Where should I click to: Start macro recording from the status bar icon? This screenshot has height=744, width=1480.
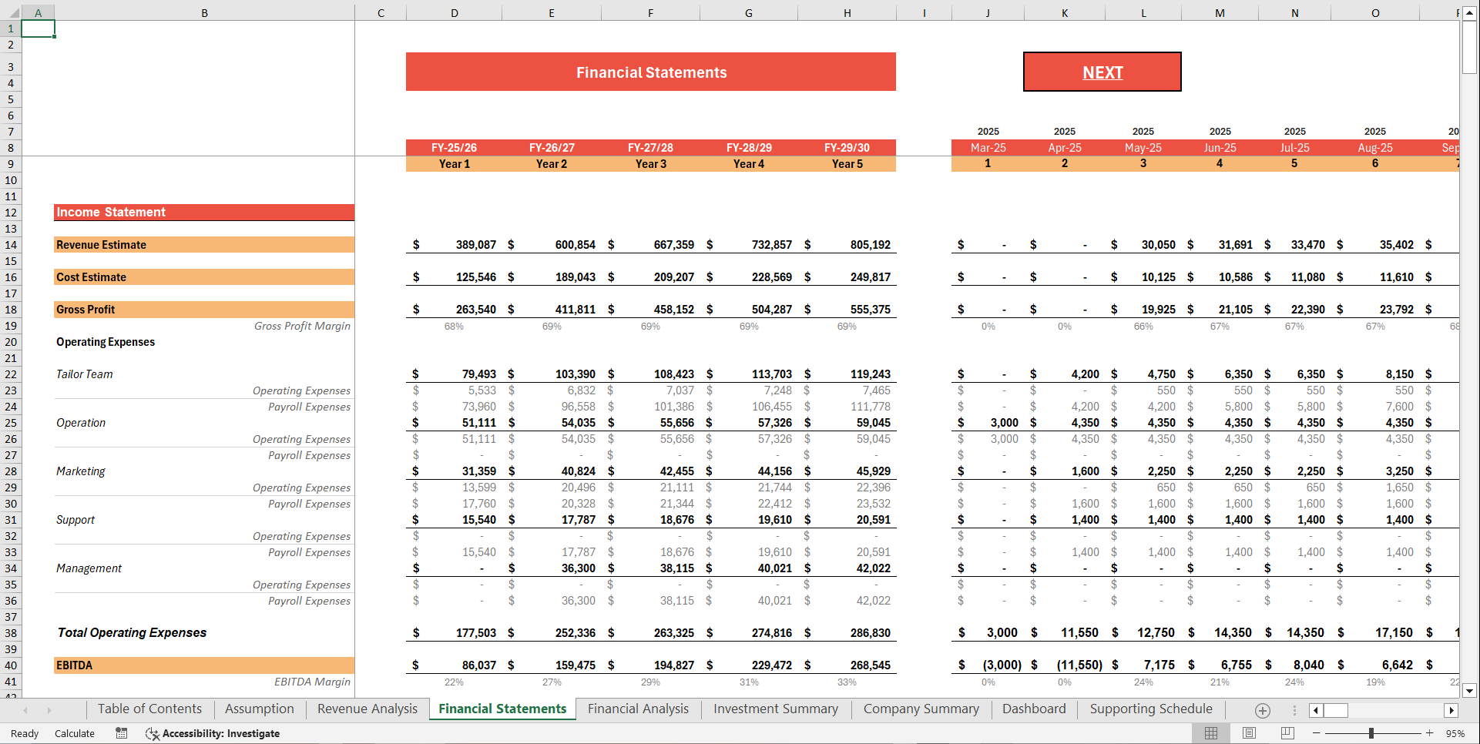[121, 733]
